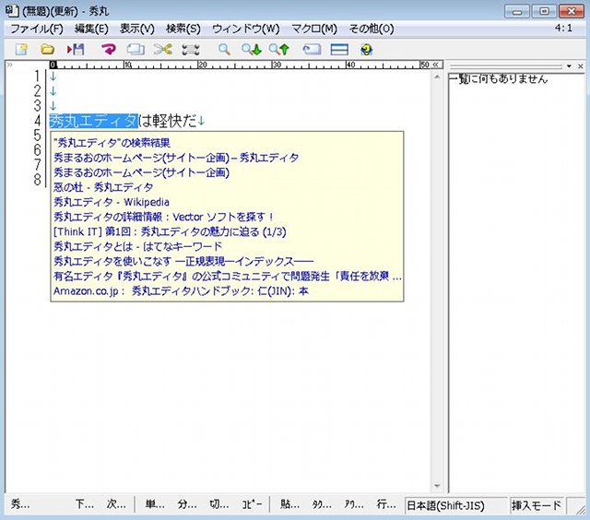590x520 pixels.
Task: Click the ﾀｸﾞ... function key button
Action: [322, 504]
